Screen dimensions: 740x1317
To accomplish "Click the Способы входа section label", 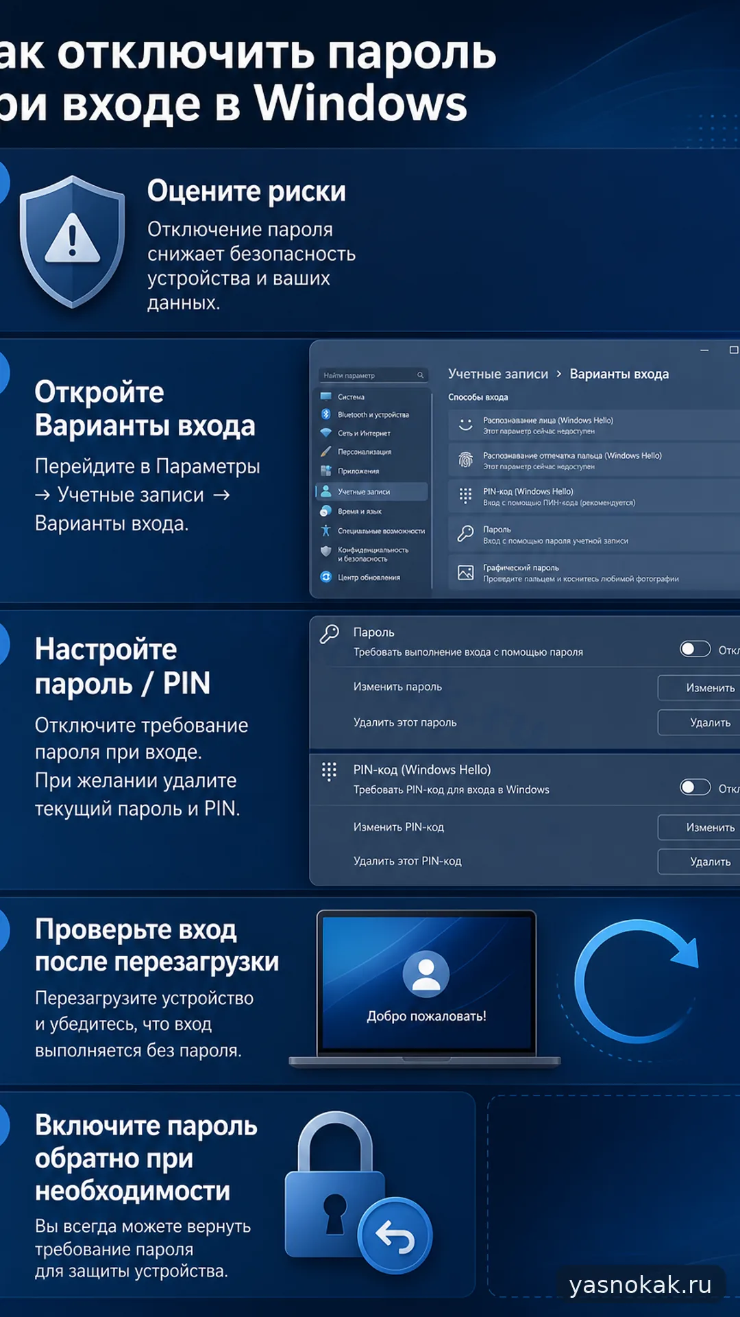I will (478, 397).
